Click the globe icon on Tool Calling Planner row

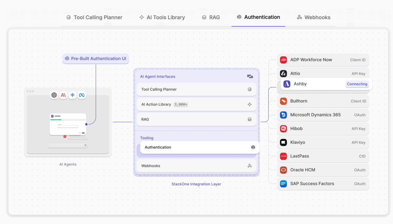click(x=250, y=90)
